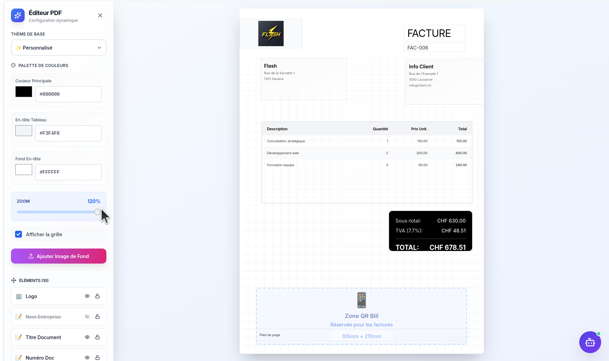
Task: Select the Titre Document list item
Action: (43, 337)
